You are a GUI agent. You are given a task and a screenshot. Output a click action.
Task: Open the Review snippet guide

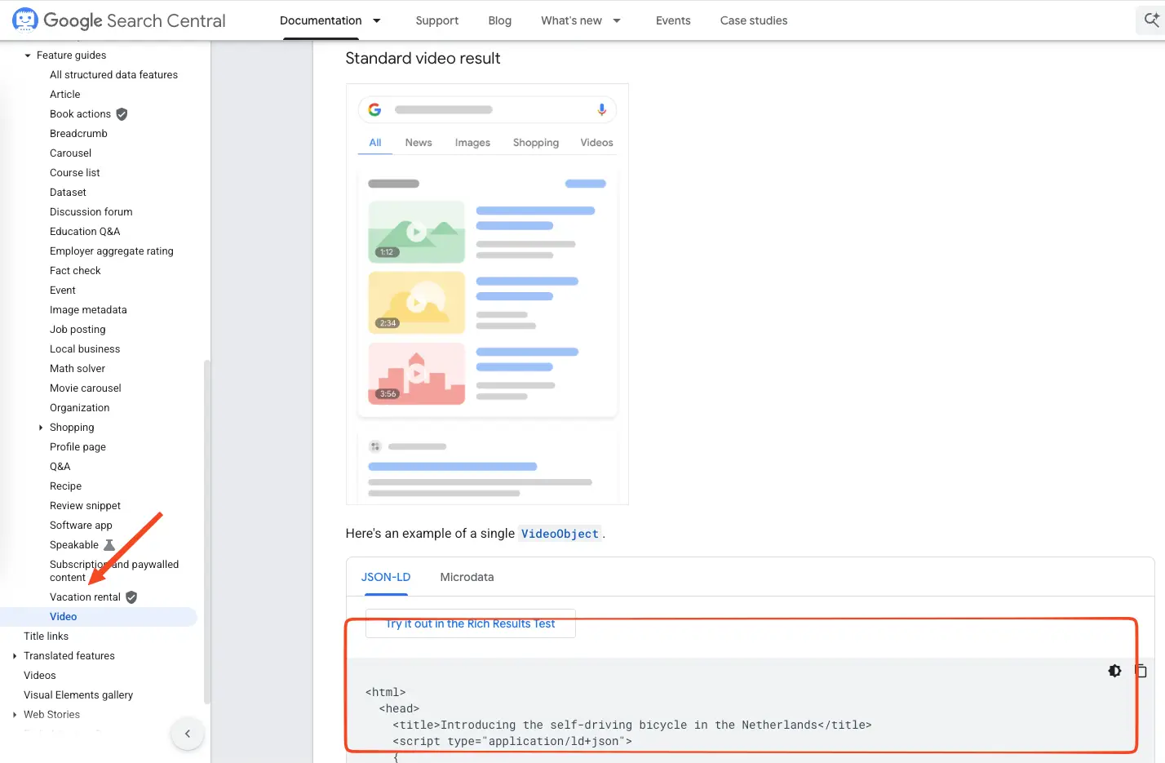coord(85,506)
